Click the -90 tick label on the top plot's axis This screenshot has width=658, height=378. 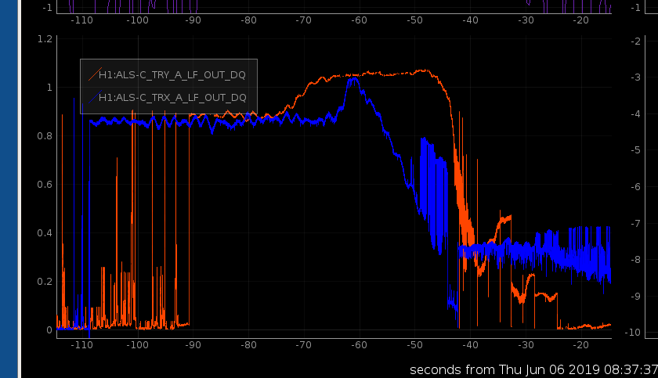click(193, 20)
